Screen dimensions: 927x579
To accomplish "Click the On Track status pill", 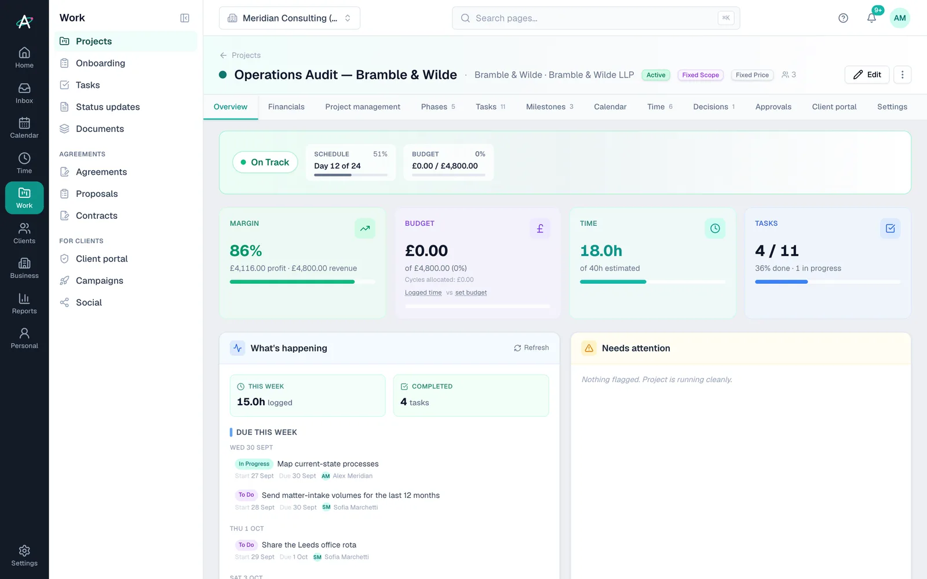I will click(265, 162).
